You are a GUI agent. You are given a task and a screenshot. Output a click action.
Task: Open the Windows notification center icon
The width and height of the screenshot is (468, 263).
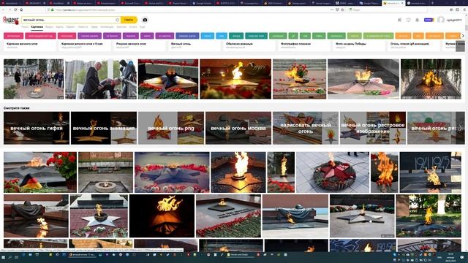462,256
